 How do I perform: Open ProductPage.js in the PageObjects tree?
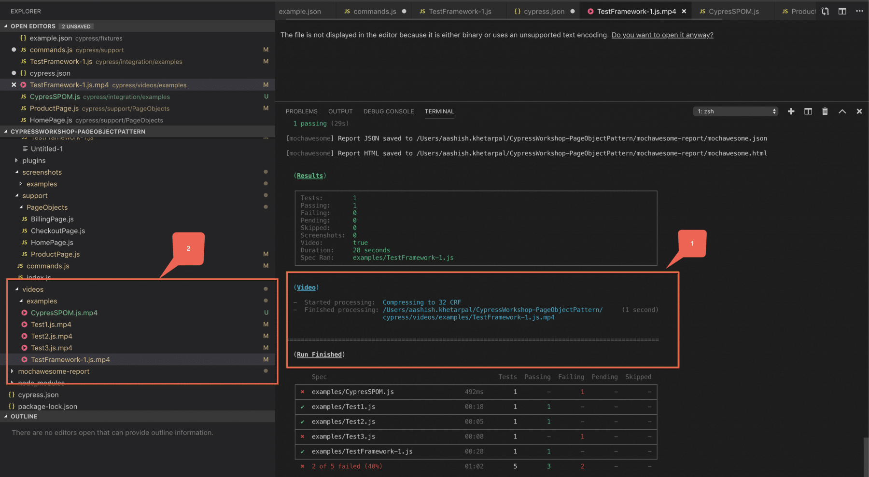(x=55, y=254)
